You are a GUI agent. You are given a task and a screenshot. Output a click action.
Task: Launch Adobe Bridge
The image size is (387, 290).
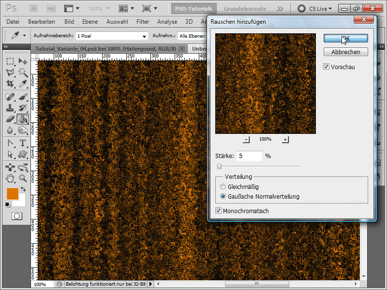coord(34,9)
